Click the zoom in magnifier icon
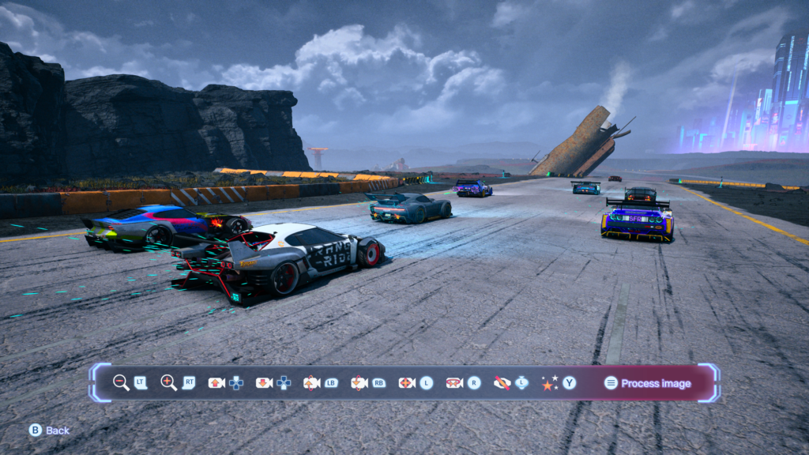The width and height of the screenshot is (809, 455). (168, 383)
